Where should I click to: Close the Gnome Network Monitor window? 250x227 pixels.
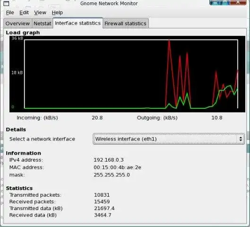pos(238,2)
